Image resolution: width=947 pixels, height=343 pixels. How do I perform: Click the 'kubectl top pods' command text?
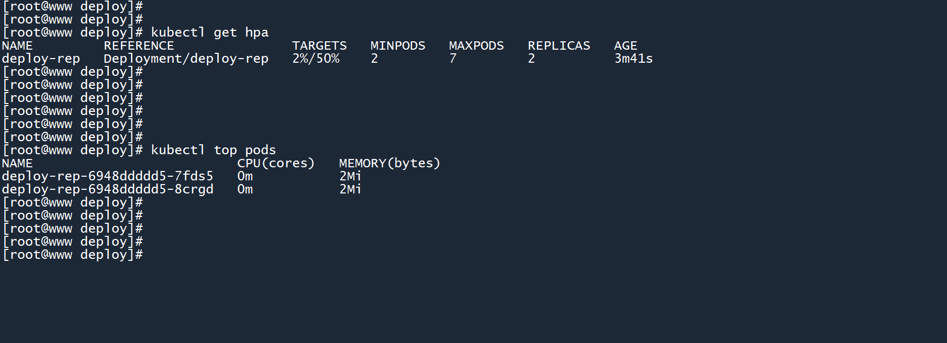point(213,150)
